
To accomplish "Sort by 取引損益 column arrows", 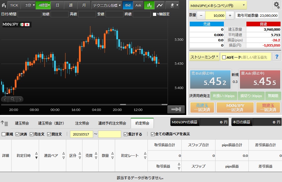I will [x=179, y=166].
